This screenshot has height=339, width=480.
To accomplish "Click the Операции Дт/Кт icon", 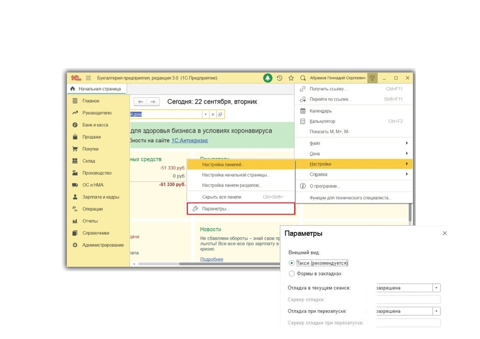I will click(75, 209).
